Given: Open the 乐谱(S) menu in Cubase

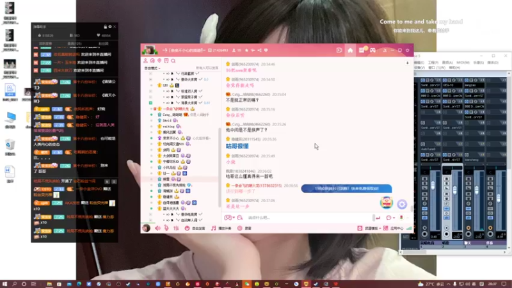Looking at the screenshot, I should (478, 62).
